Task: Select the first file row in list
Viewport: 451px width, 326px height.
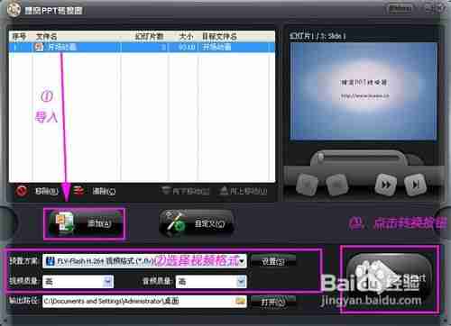Action: tap(142, 47)
